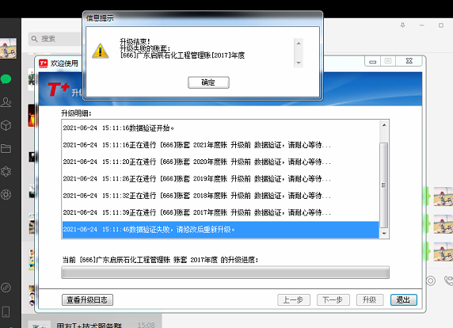453x328 pixels.
Task: Open WeChat mini programs icon
Action: [6, 288]
